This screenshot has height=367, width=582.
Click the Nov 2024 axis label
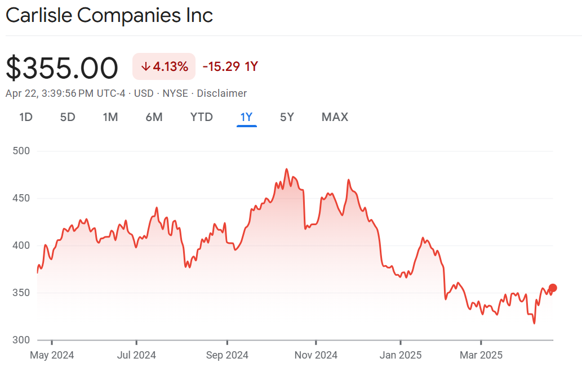[316, 355]
